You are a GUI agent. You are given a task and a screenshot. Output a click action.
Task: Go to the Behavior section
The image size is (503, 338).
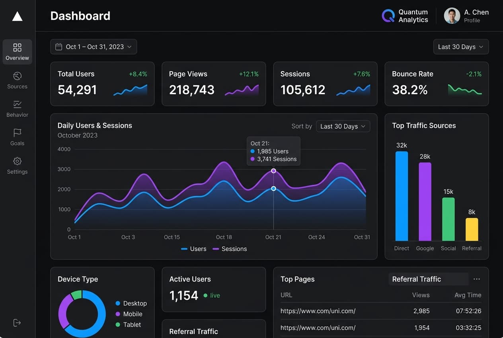coord(17,109)
